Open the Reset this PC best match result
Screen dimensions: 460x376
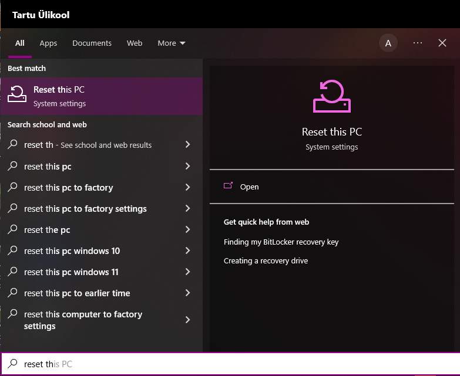102,96
